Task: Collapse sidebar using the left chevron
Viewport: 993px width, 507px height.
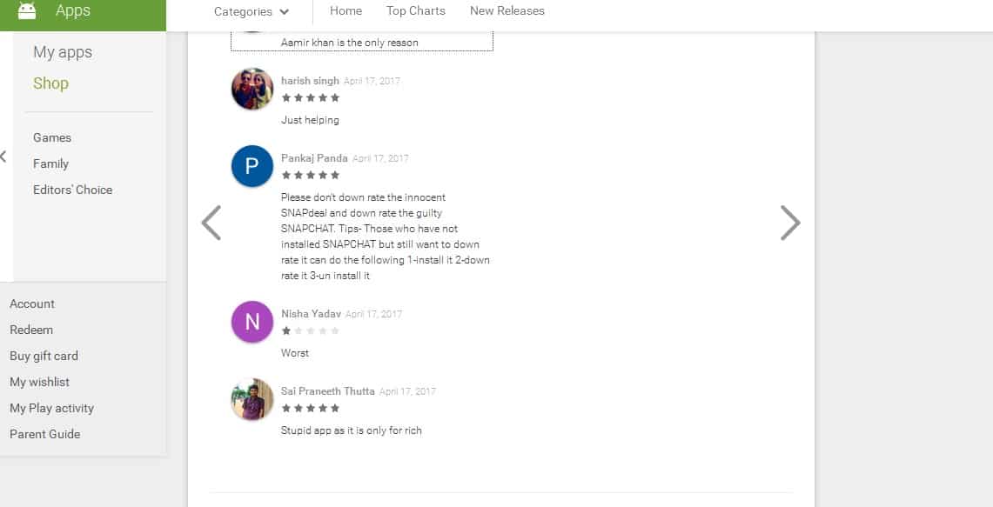Action: coord(3,157)
